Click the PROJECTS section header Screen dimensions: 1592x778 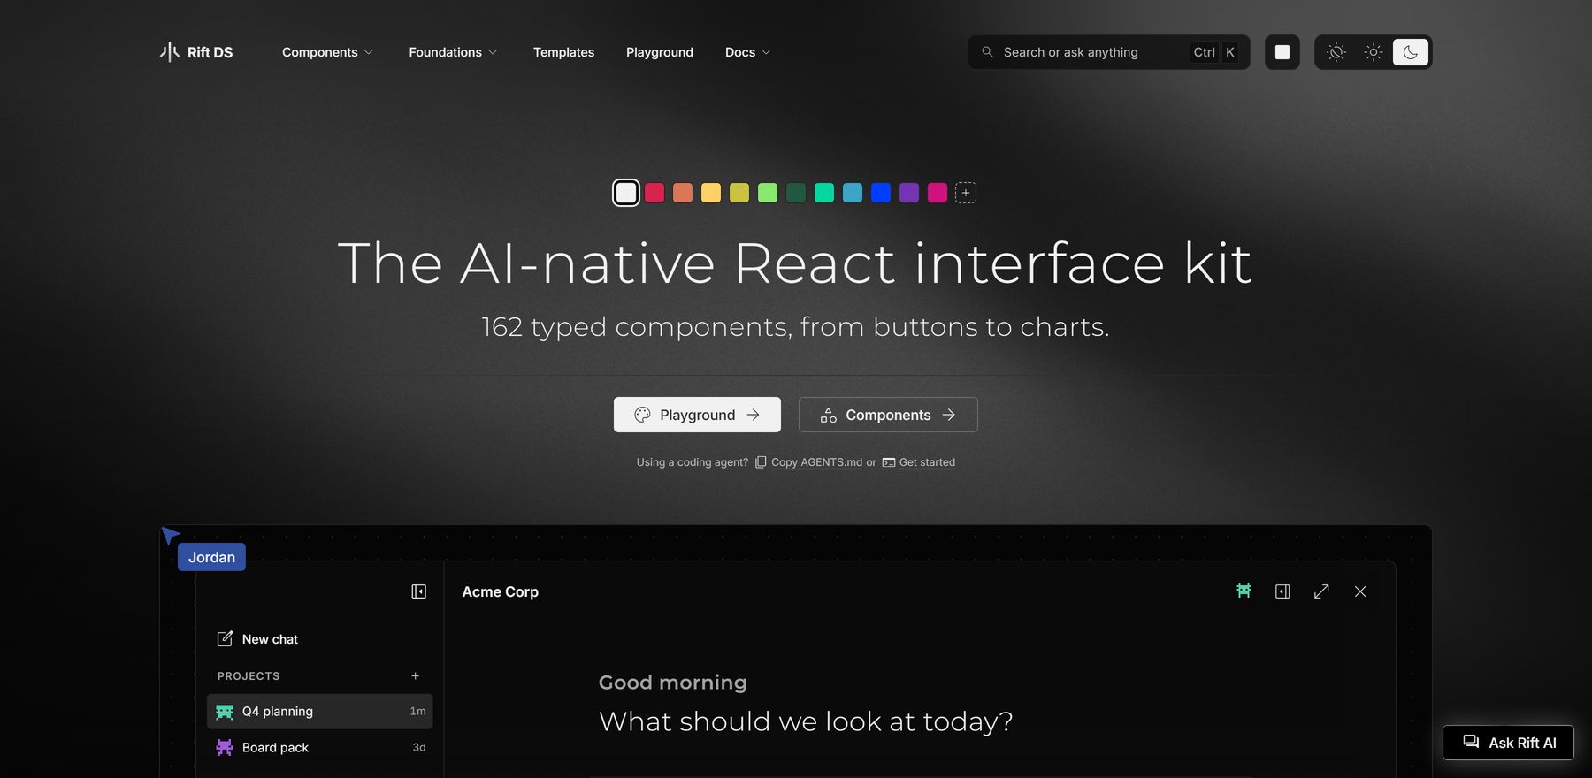[249, 676]
